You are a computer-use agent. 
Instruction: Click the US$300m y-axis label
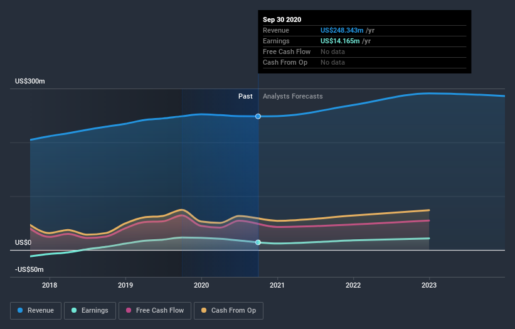click(30, 81)
